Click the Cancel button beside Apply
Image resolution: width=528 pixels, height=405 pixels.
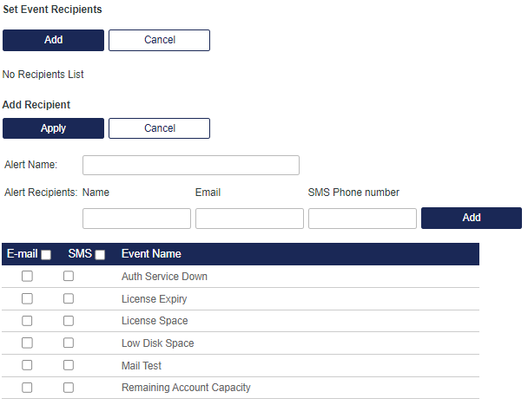[x=159, y=128]
